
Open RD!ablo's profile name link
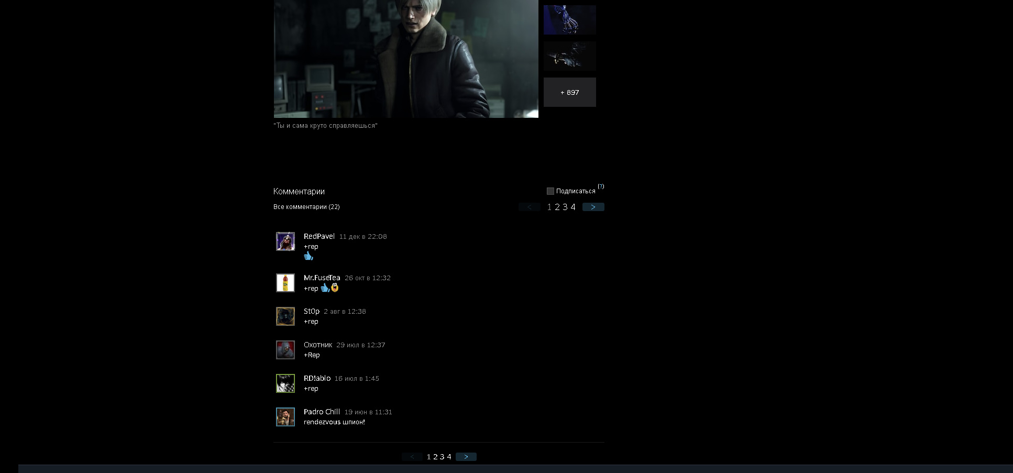click(317, 378)
